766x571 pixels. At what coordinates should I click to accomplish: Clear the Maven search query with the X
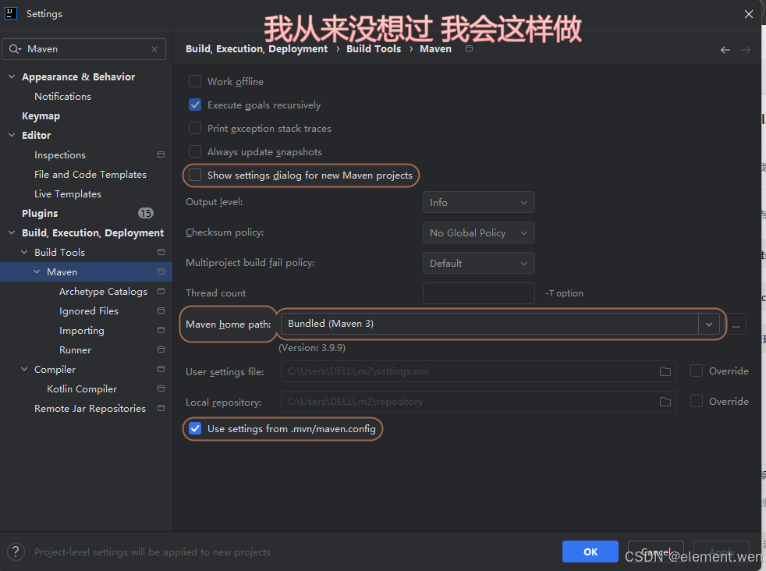[x=154, y=48]
